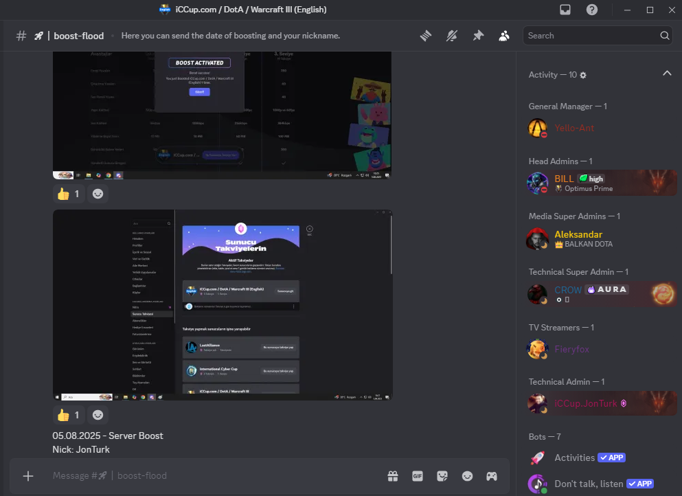Open the Apps game controller icon
This screenshot has width=682, height=496.
[x=492, y=476]
